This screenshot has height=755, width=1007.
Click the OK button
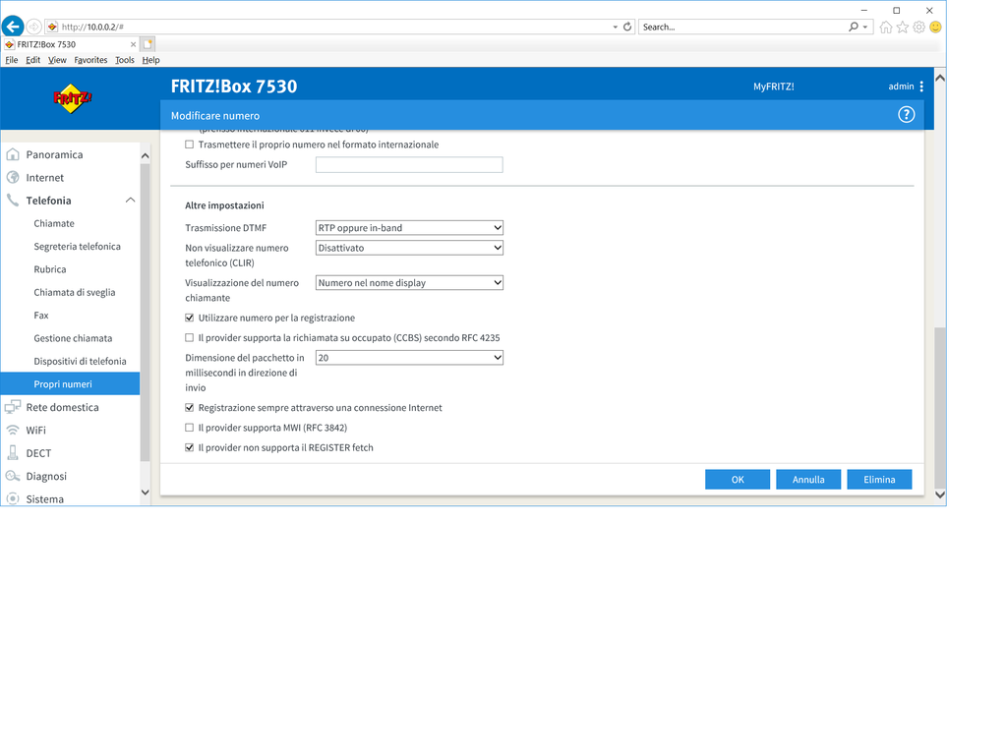pos(738,480)
